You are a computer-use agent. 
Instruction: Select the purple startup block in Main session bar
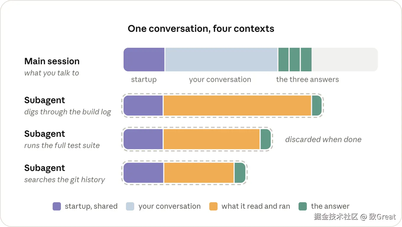point(144,60)
